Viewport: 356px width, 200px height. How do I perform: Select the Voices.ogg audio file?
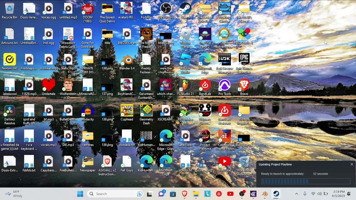(49, 11)
